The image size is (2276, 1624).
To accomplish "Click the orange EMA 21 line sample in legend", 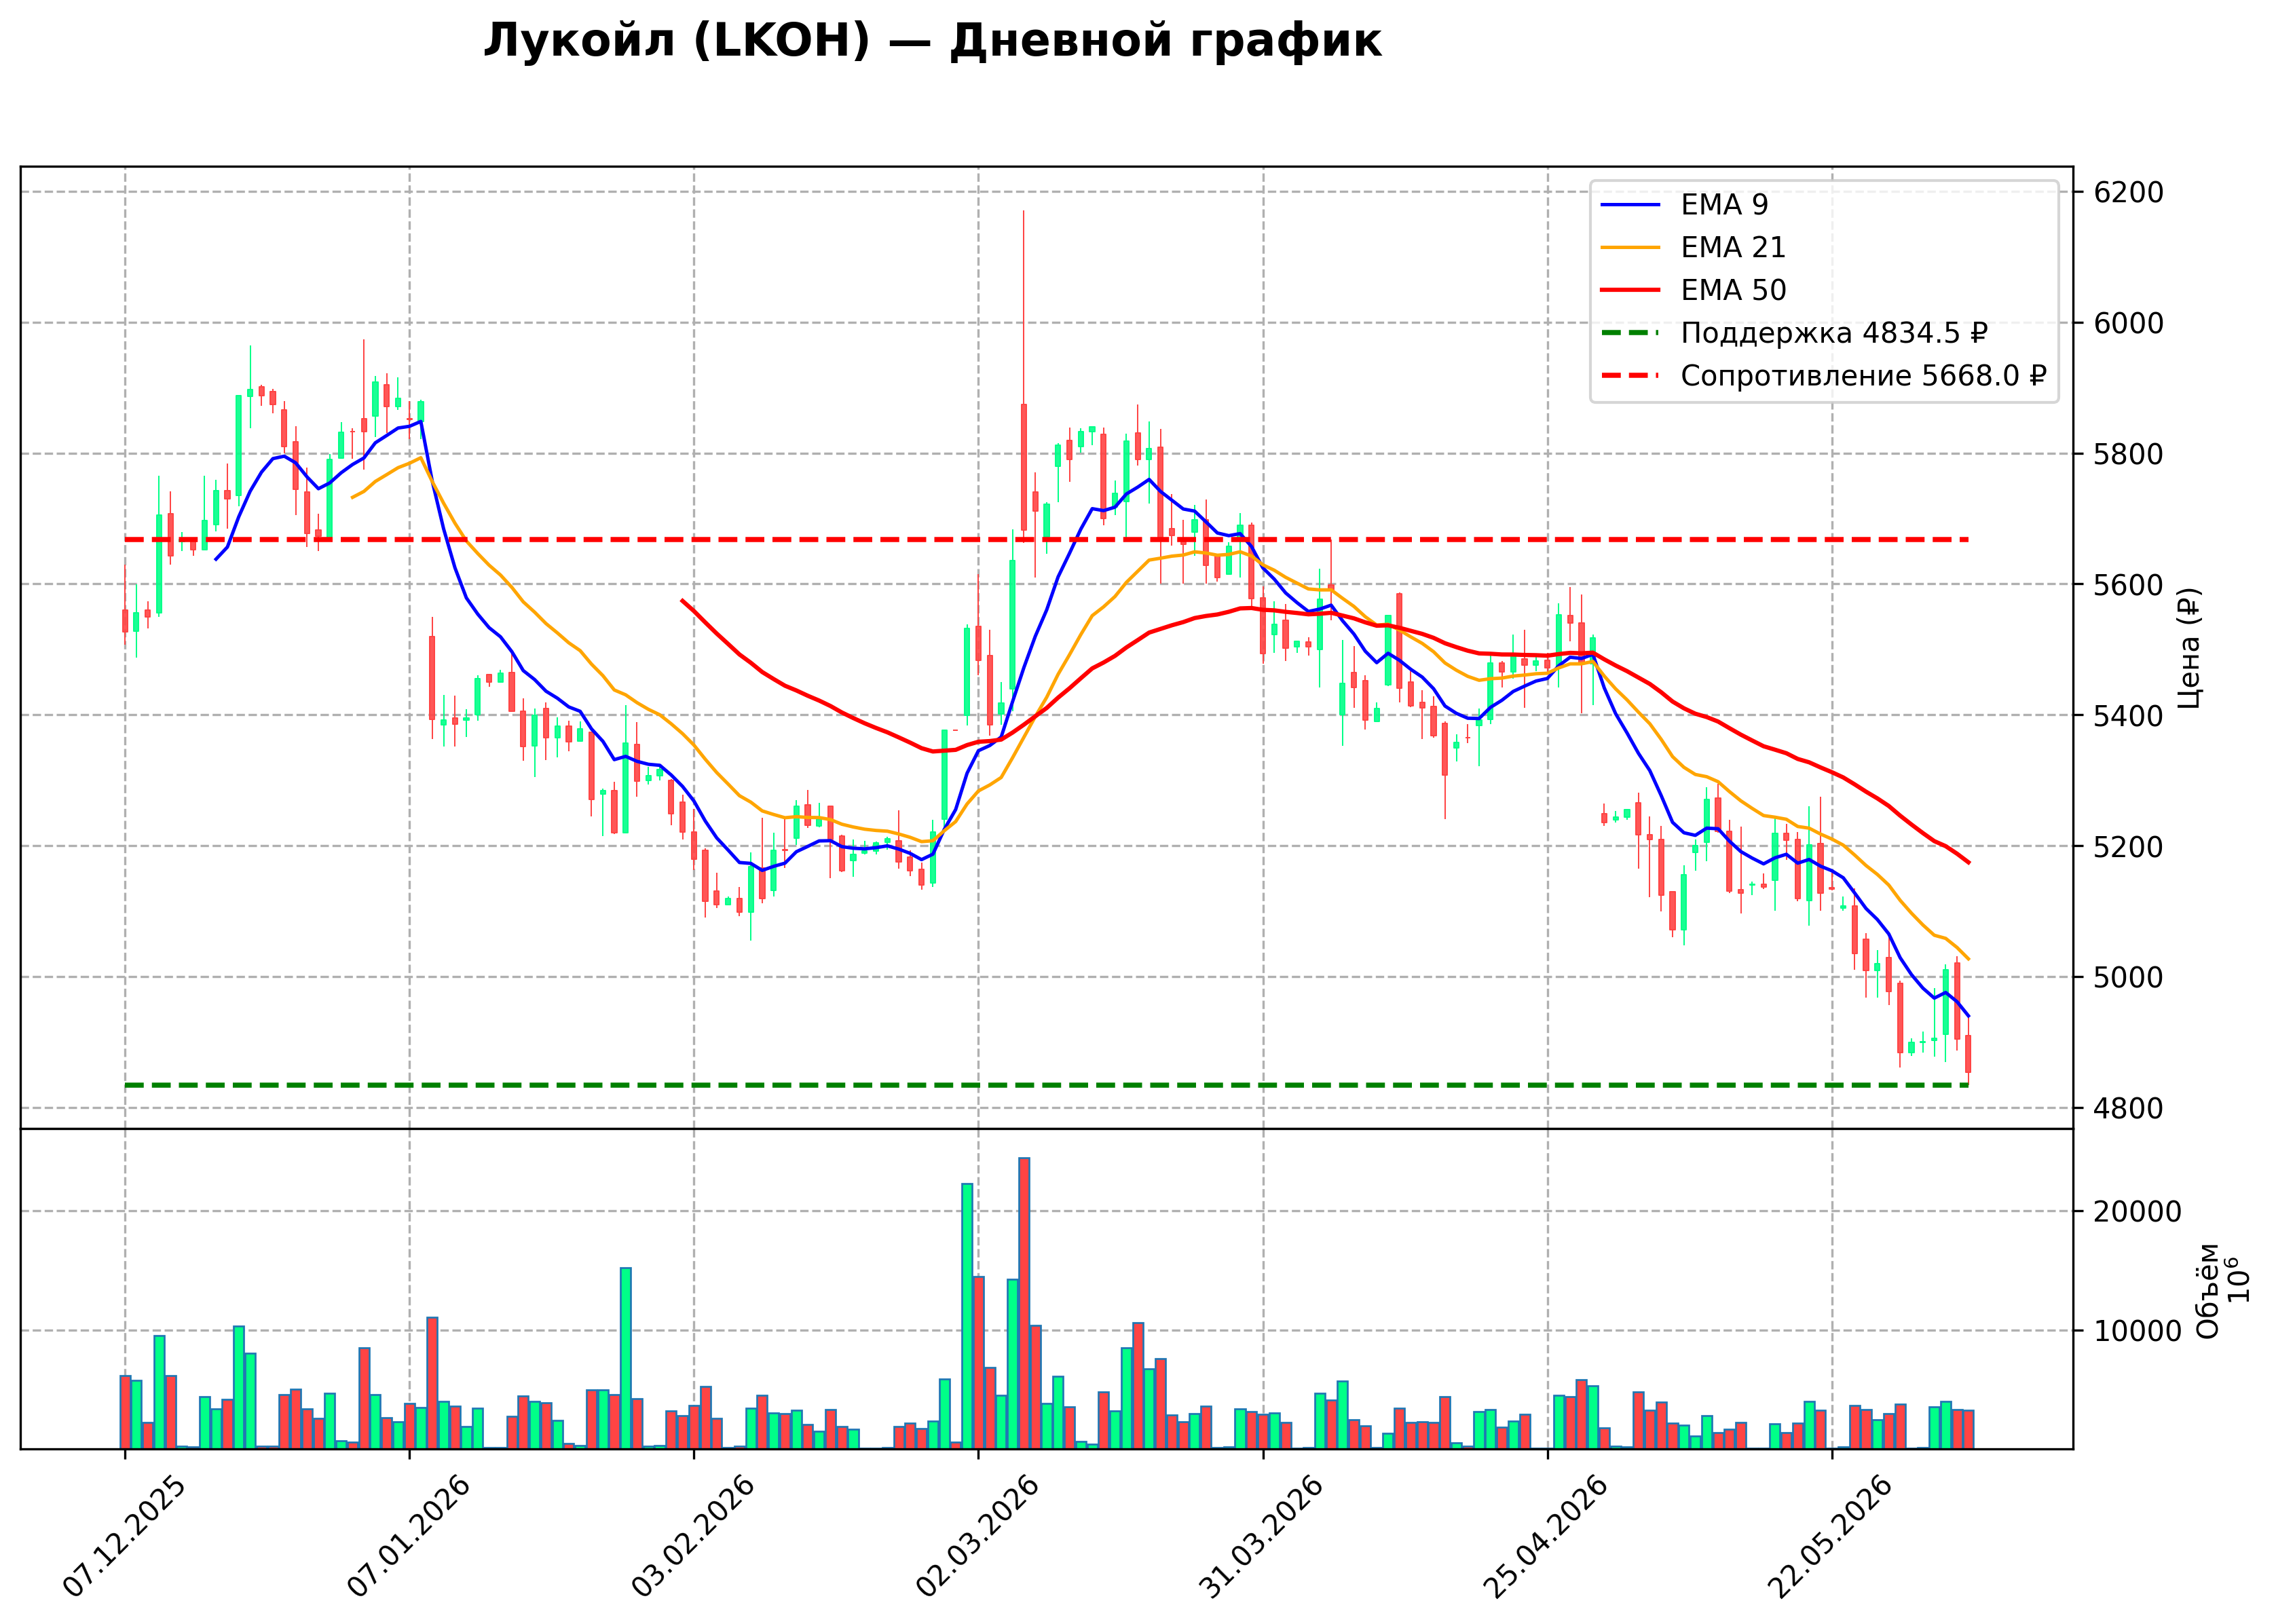I will 1630,247.
